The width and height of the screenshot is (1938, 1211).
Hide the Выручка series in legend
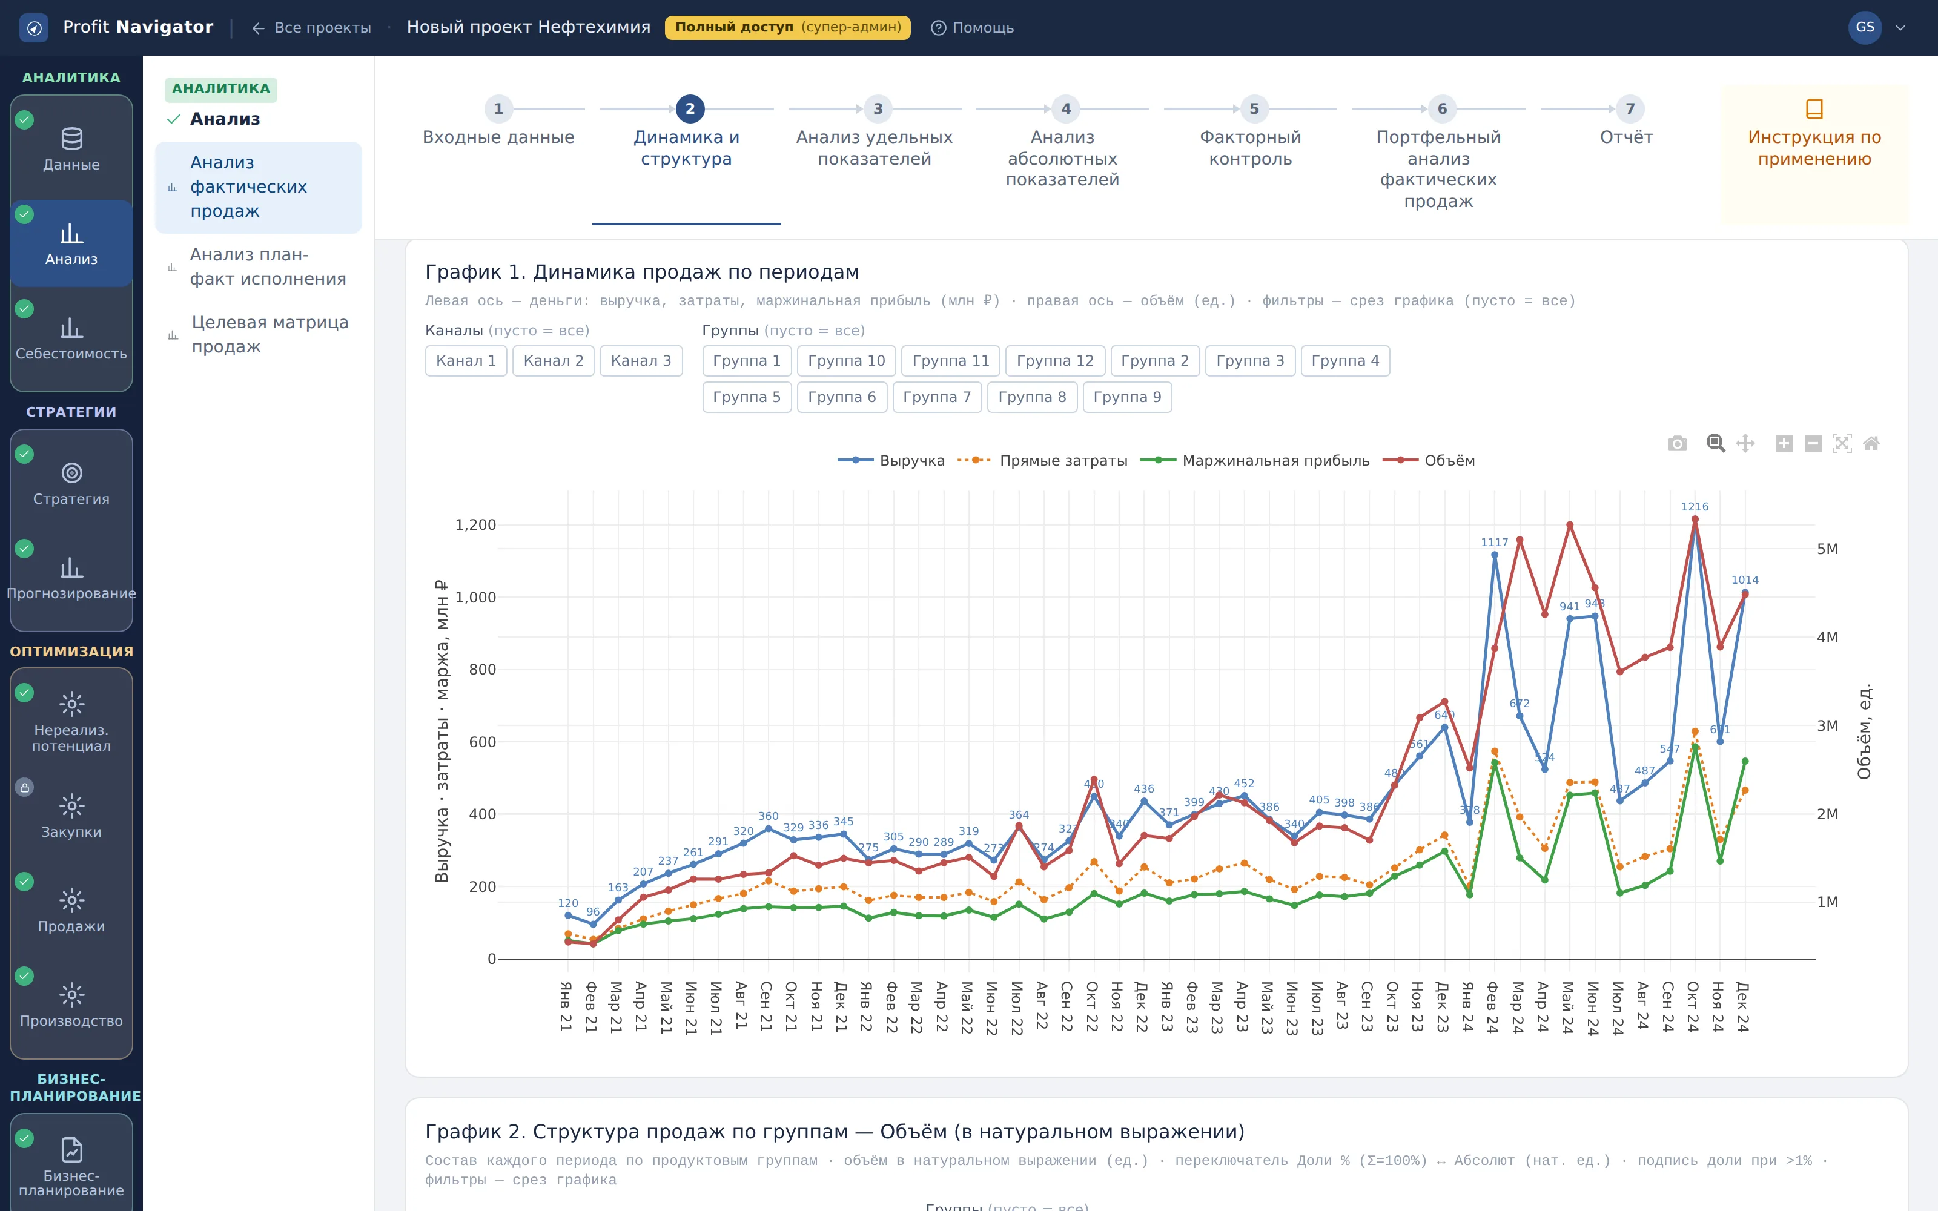click(x=891, y=461)
